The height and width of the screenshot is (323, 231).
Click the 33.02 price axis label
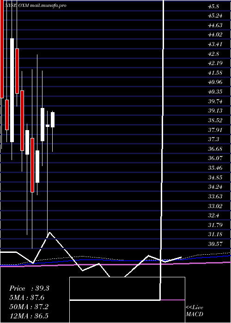pyautogui.click(x=215, y=206)
